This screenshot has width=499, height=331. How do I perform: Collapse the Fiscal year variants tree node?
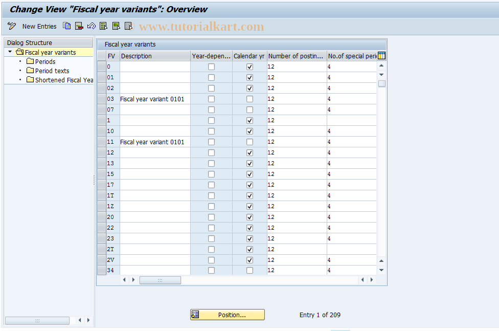tap(9, 52)
